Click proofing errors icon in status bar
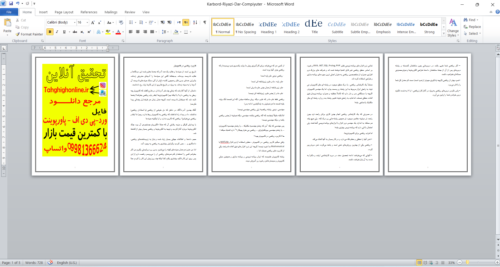This screenshot has height=267, width=500. tap(50, 263)
